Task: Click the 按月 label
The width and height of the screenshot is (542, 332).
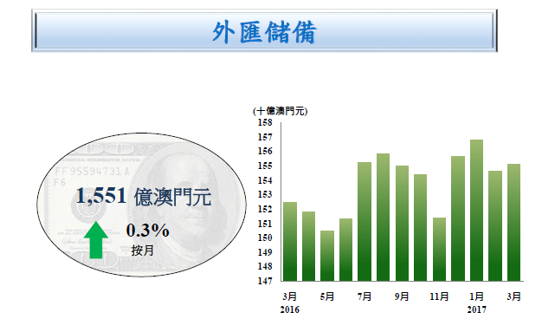Action: [x=142, y=250]
